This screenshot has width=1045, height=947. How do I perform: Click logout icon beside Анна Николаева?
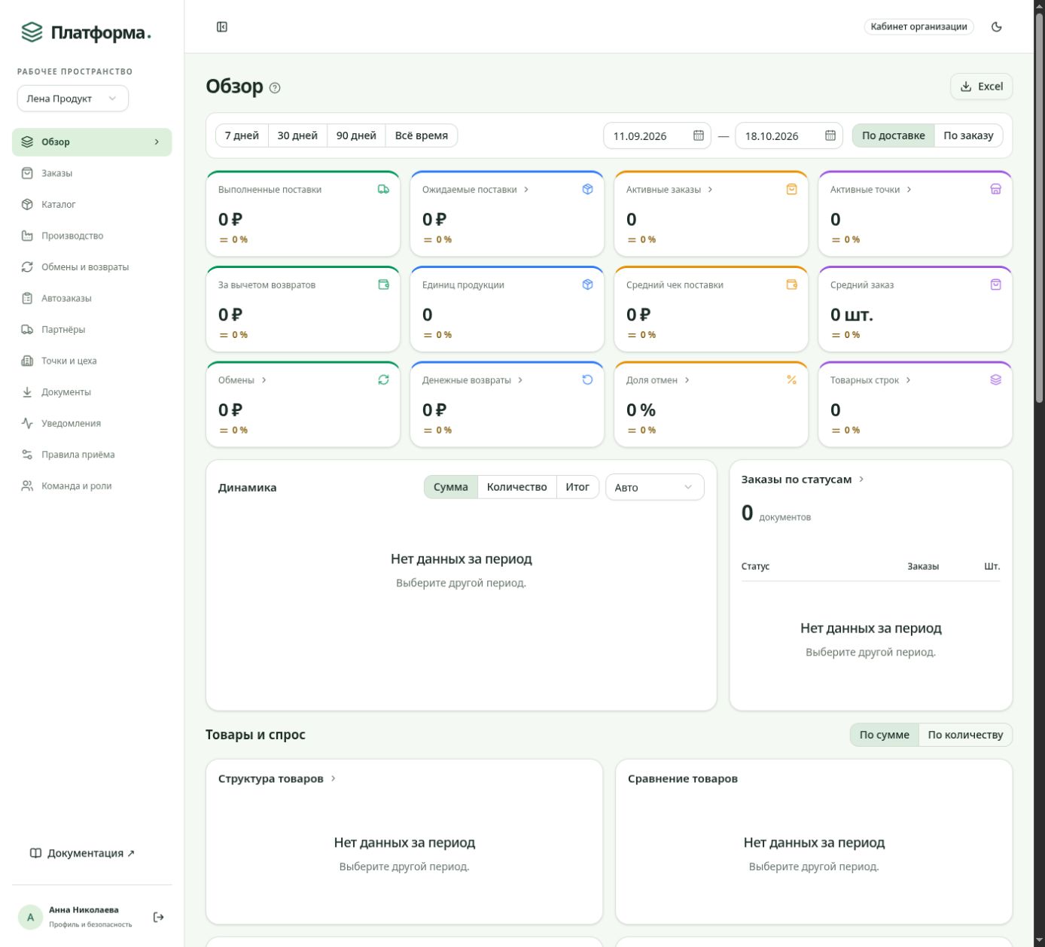tap(158, 917)
